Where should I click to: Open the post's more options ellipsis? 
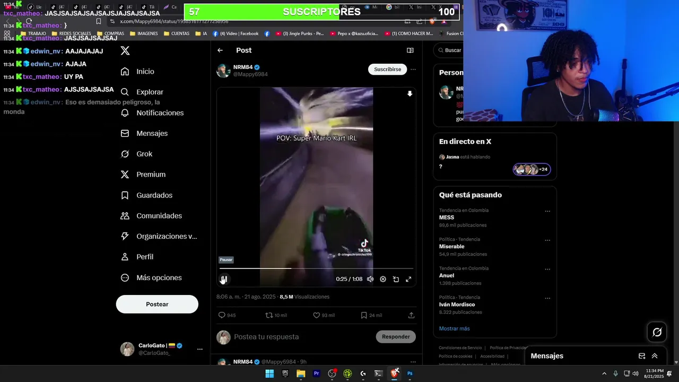(x=413, y=70)
